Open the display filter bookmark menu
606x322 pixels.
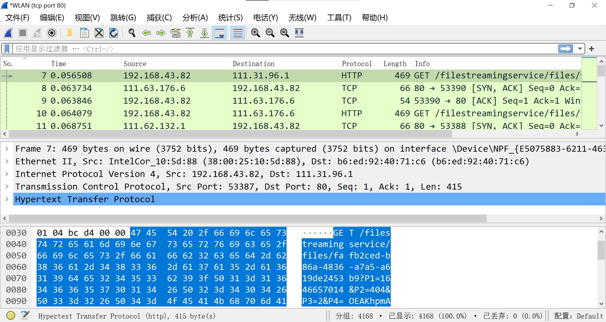[x=7, y=49]
